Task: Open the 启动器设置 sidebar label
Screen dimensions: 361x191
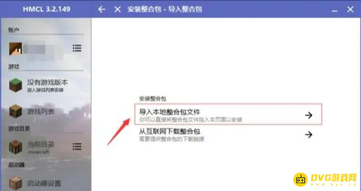Action: pyautogui.click(x=44, y=183)
